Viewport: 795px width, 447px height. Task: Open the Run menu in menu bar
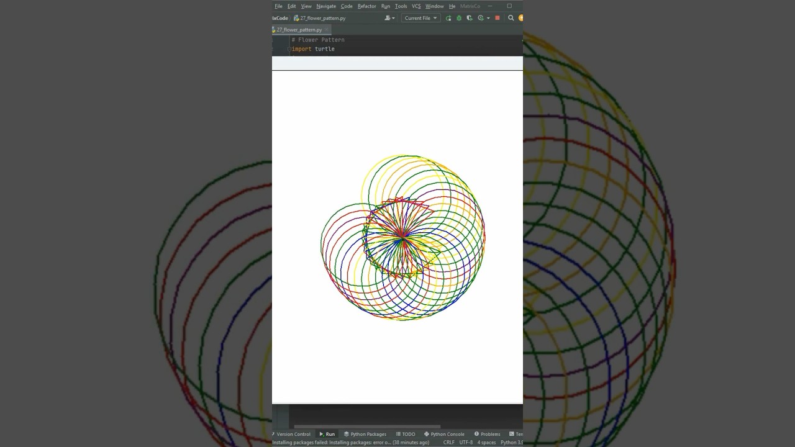386,6
